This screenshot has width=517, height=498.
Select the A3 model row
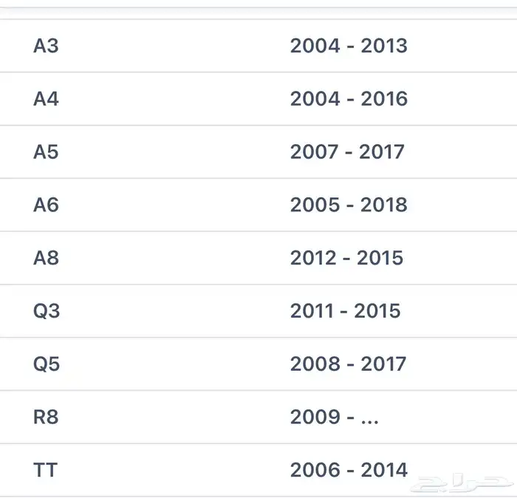258,46
